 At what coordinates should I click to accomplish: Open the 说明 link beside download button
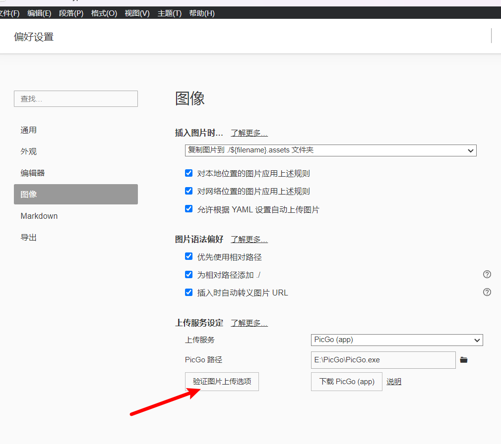(394, 382)
